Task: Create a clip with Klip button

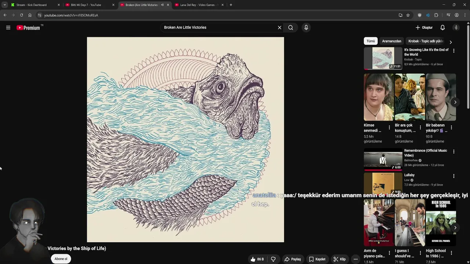Action: pyautogui.click(x=340, y=259)
